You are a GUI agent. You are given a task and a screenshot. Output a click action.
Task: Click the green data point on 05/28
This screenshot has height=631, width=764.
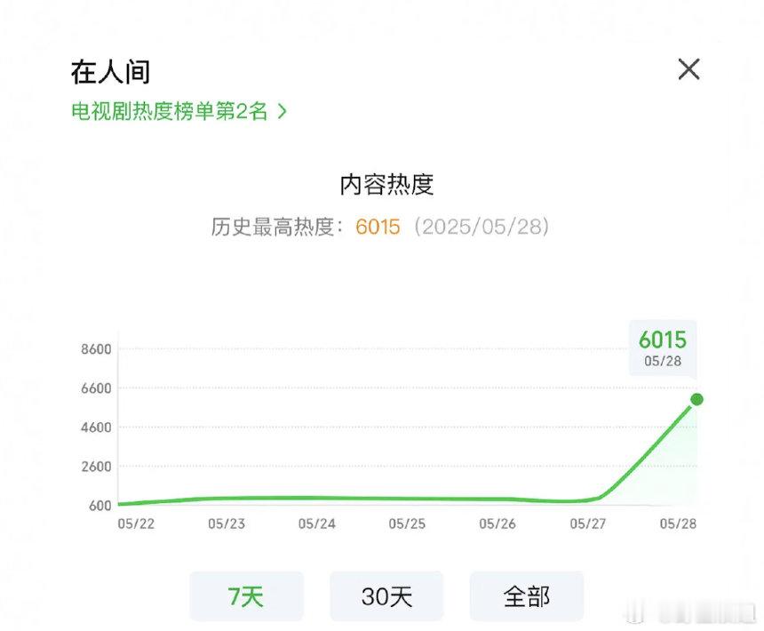tap(696, 400)
